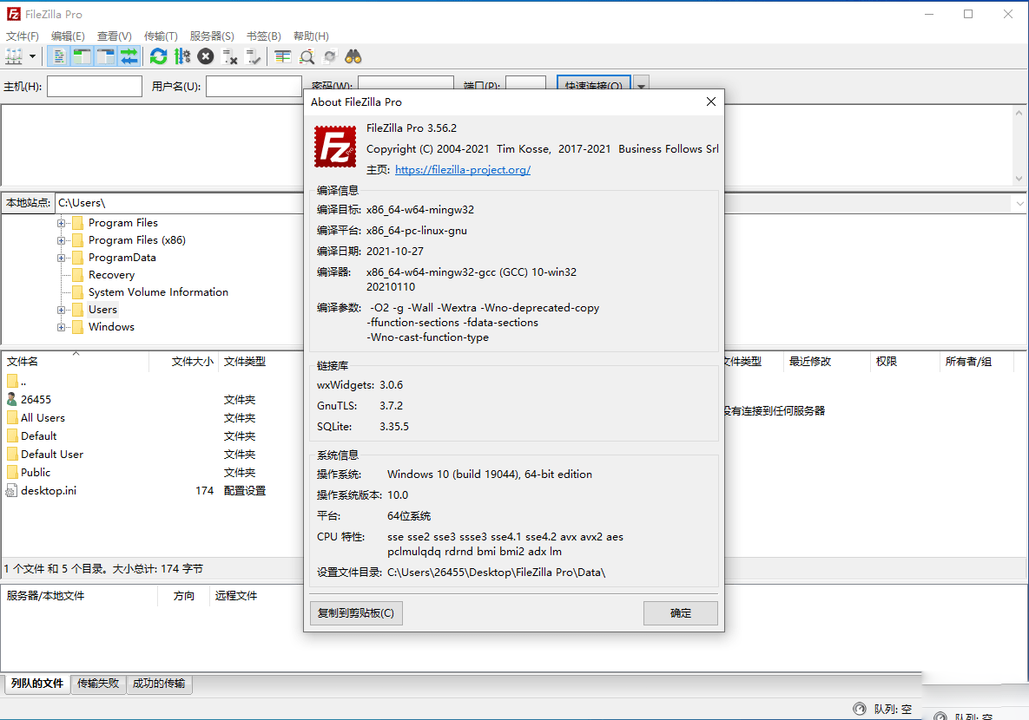Screen dimensions: 1029x720
Task: Toggle the remote directory tree view
Action: pyautogui.click(x=106, y=57)
